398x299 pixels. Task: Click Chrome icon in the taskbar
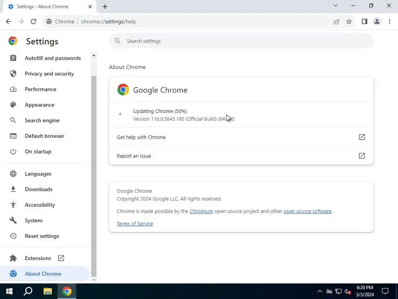[x=67, y=291]
